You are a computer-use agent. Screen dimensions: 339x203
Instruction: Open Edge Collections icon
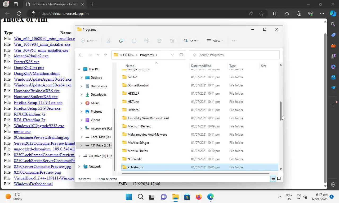click(x=299, y=13)
